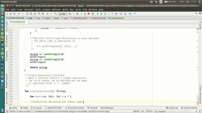Toggle the Device File Explorer panel
The image size is (202, 113).
point(200,94)
